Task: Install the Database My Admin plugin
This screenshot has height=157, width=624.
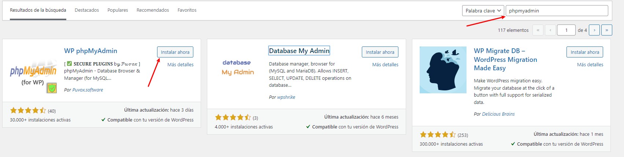Action: click(380, 52)
